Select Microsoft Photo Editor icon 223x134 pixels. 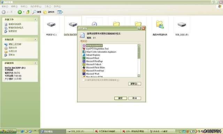(84, 67)
